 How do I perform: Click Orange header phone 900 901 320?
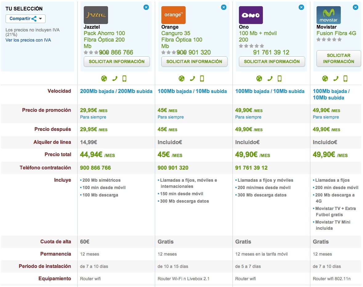pos(194,52)
